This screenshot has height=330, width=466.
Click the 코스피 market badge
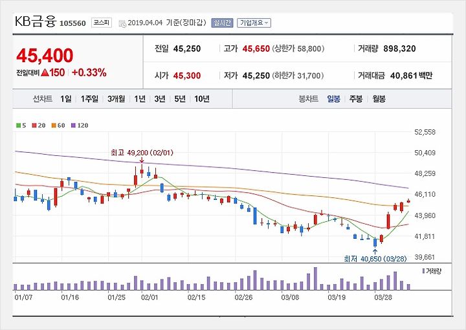pyautogui.click(x=101, y=23)
